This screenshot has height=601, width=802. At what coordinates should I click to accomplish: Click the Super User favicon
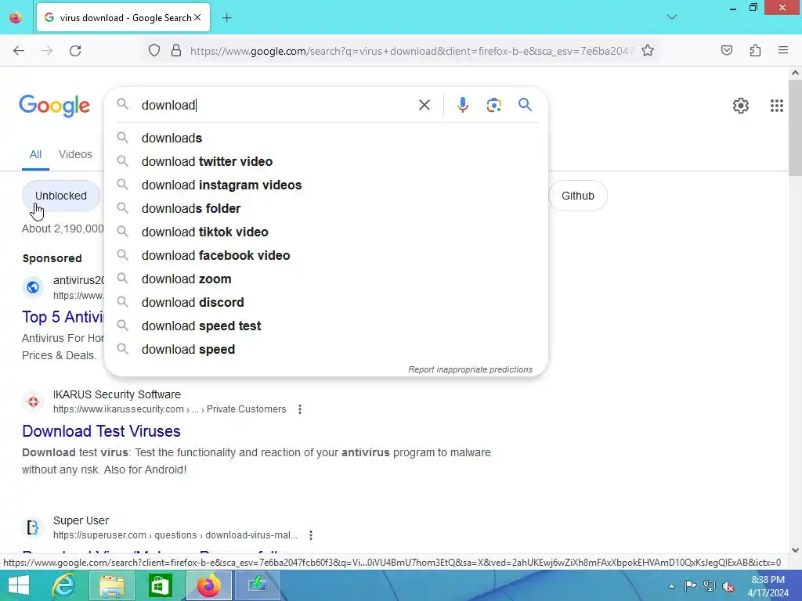point(33,527)
